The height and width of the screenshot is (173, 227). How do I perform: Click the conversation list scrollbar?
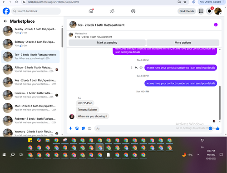tap(62, 38)
